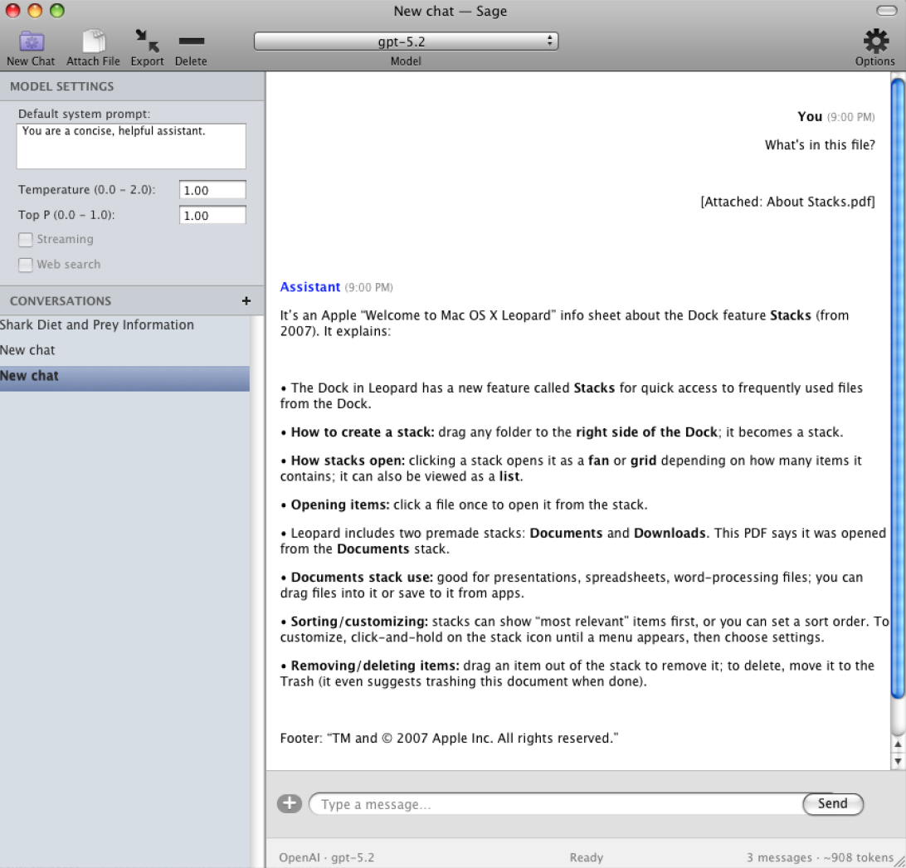Image resolution: width=906 pixels, height=868 pixels.
Task: Click the Delete toolbar icon
Action: pos(192,41)
